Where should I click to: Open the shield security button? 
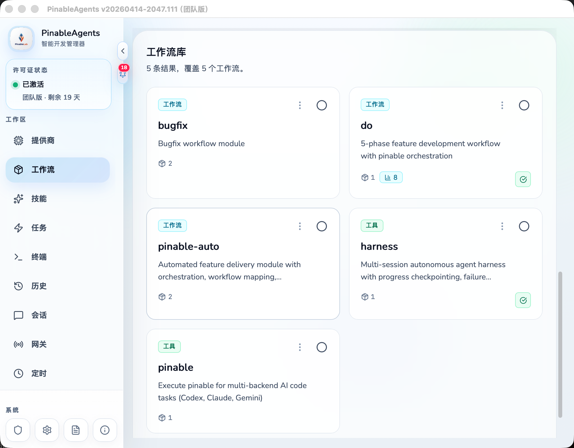tap(18, 430)
